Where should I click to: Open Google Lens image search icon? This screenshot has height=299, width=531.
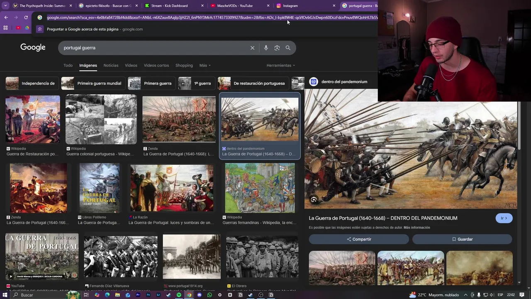(x=277, y=48)
